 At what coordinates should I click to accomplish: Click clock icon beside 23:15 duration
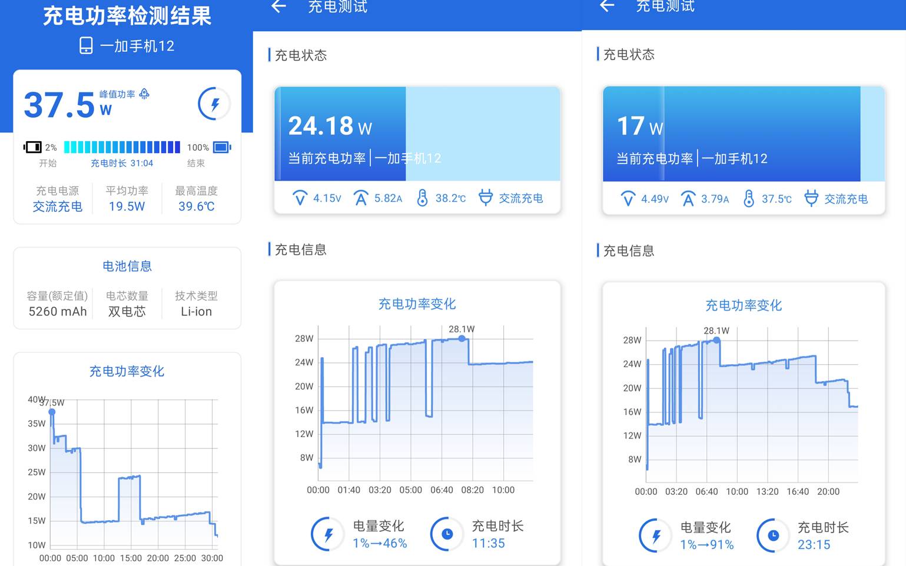[x=774, y=535]
